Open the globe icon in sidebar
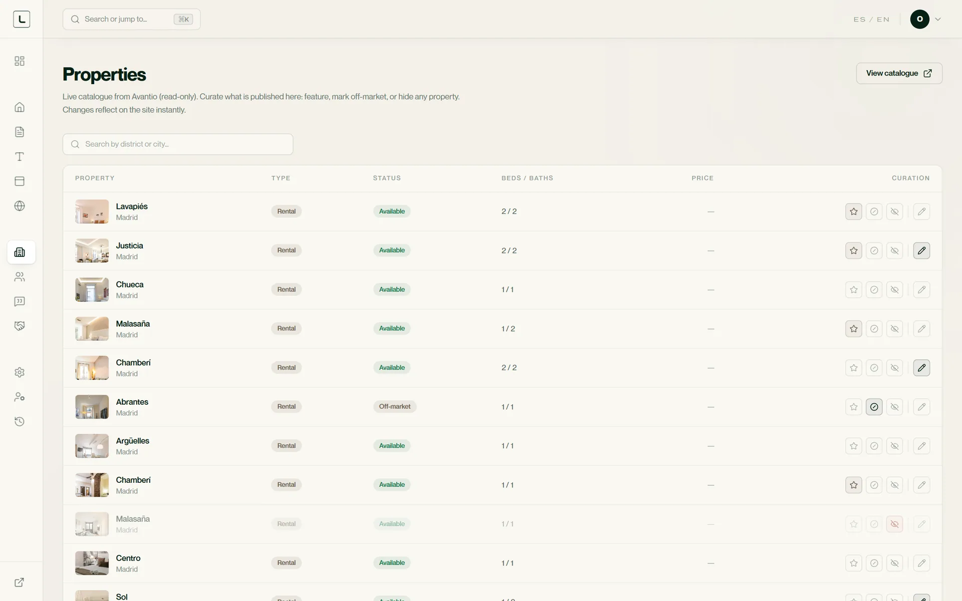This screenshot has height=601, width=962. click(x=20, y=206)
